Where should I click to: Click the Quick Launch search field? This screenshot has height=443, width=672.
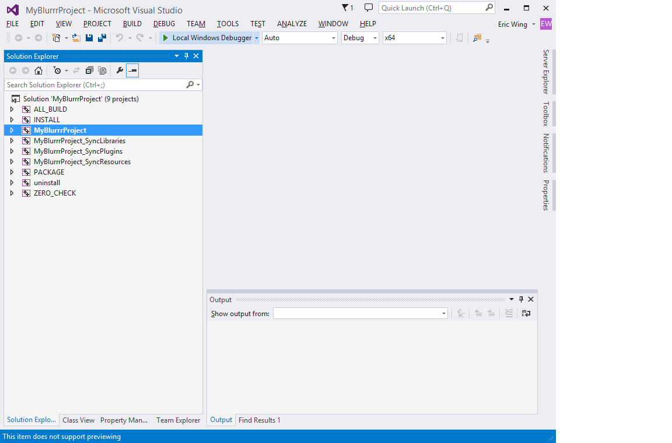point(432,8)
